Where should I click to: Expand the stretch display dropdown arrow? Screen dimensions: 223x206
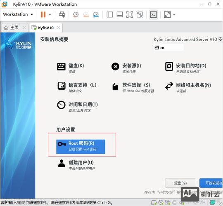174,14
